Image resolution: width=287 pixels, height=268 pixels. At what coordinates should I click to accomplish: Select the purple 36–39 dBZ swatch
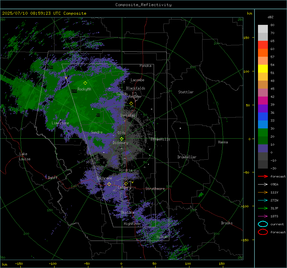point(263,109)
